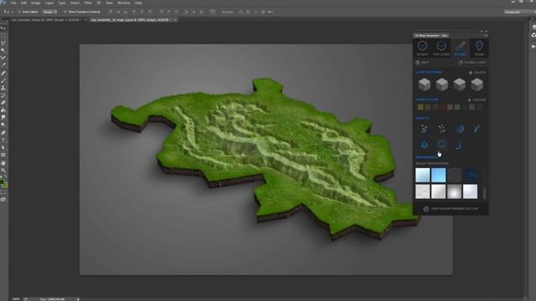Close the active document tab
The image size is (536, 301).
[x=175, y=20]
